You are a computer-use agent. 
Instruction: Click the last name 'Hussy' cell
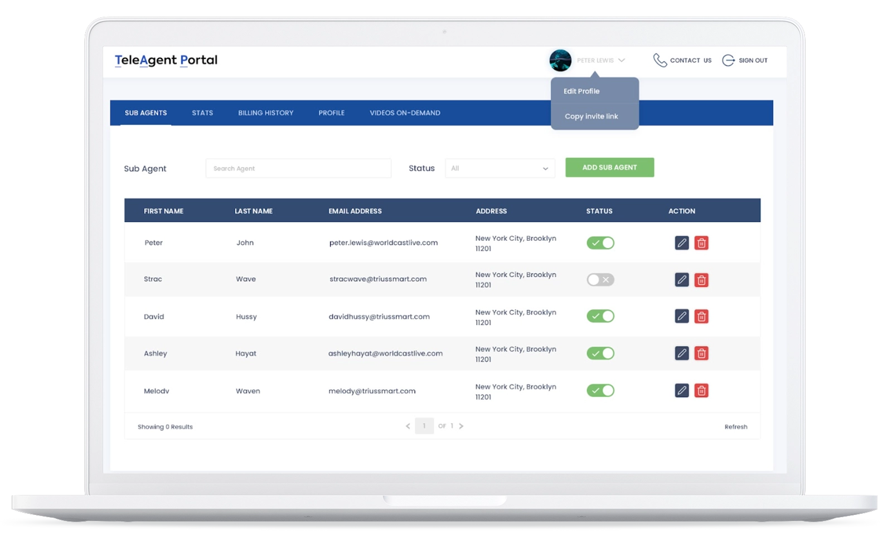pos(246,317)
